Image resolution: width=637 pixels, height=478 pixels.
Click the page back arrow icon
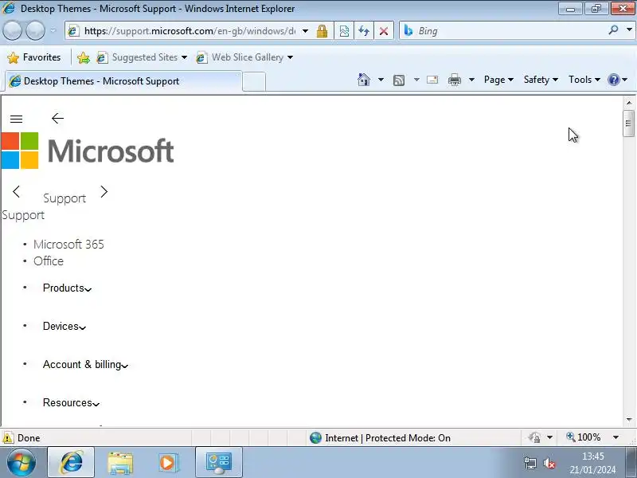(57, 118)
